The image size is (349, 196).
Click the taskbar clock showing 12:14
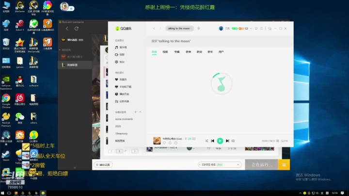tap(334, 193)
